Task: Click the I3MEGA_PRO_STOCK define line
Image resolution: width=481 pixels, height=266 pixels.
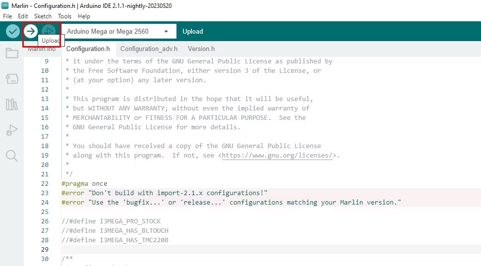Action: tap(111, 221)
